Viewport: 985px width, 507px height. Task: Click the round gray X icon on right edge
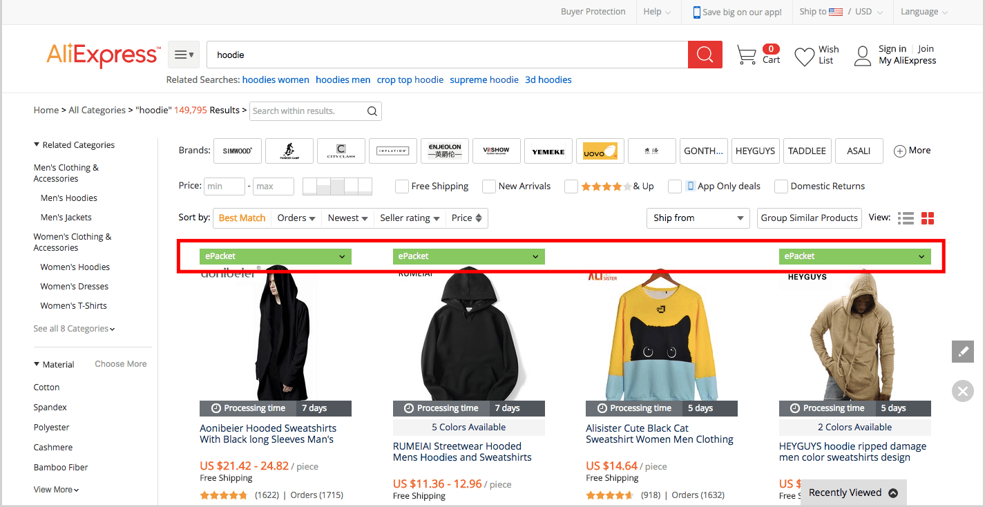click(962, 391)
